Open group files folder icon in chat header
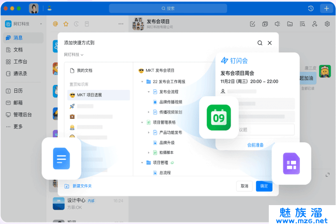 click(290, 24)
